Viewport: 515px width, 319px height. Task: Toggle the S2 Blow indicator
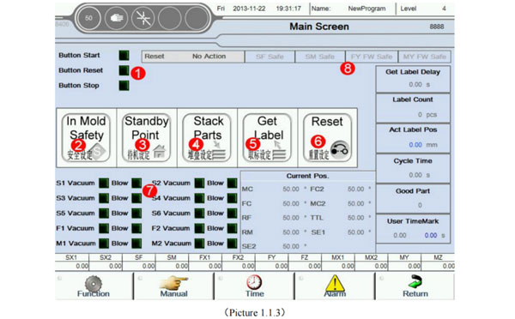(x=233, y=184)
